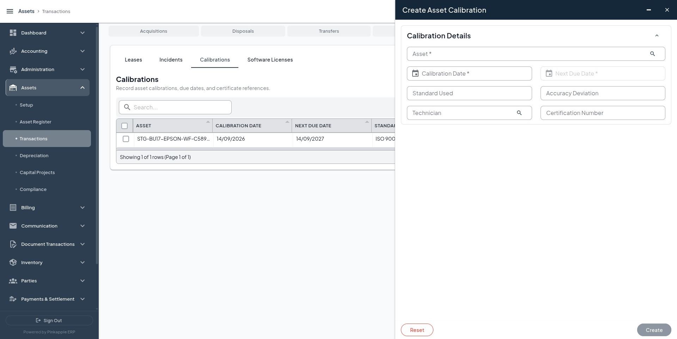
Task: Go to Assets breadcrumb link
Action: coord(26,11)
